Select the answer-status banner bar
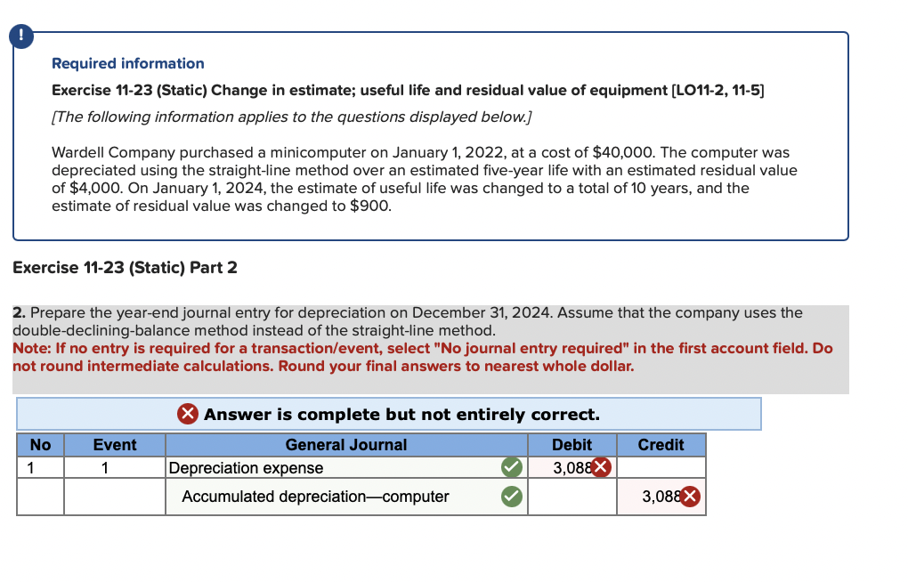 (x=389, y=414)
